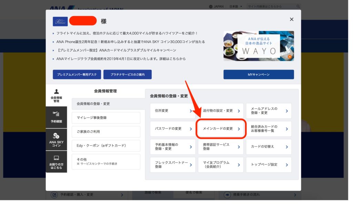
Task: Open the ANA Phone誕生2周年記念 news link
Action: pyautogui.click(x=131, y=42)
